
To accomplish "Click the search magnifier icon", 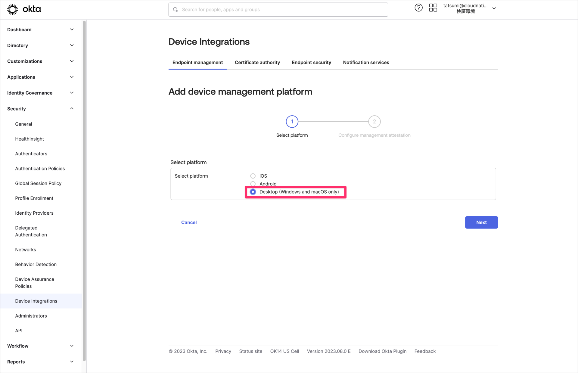I will pos(176,10).
